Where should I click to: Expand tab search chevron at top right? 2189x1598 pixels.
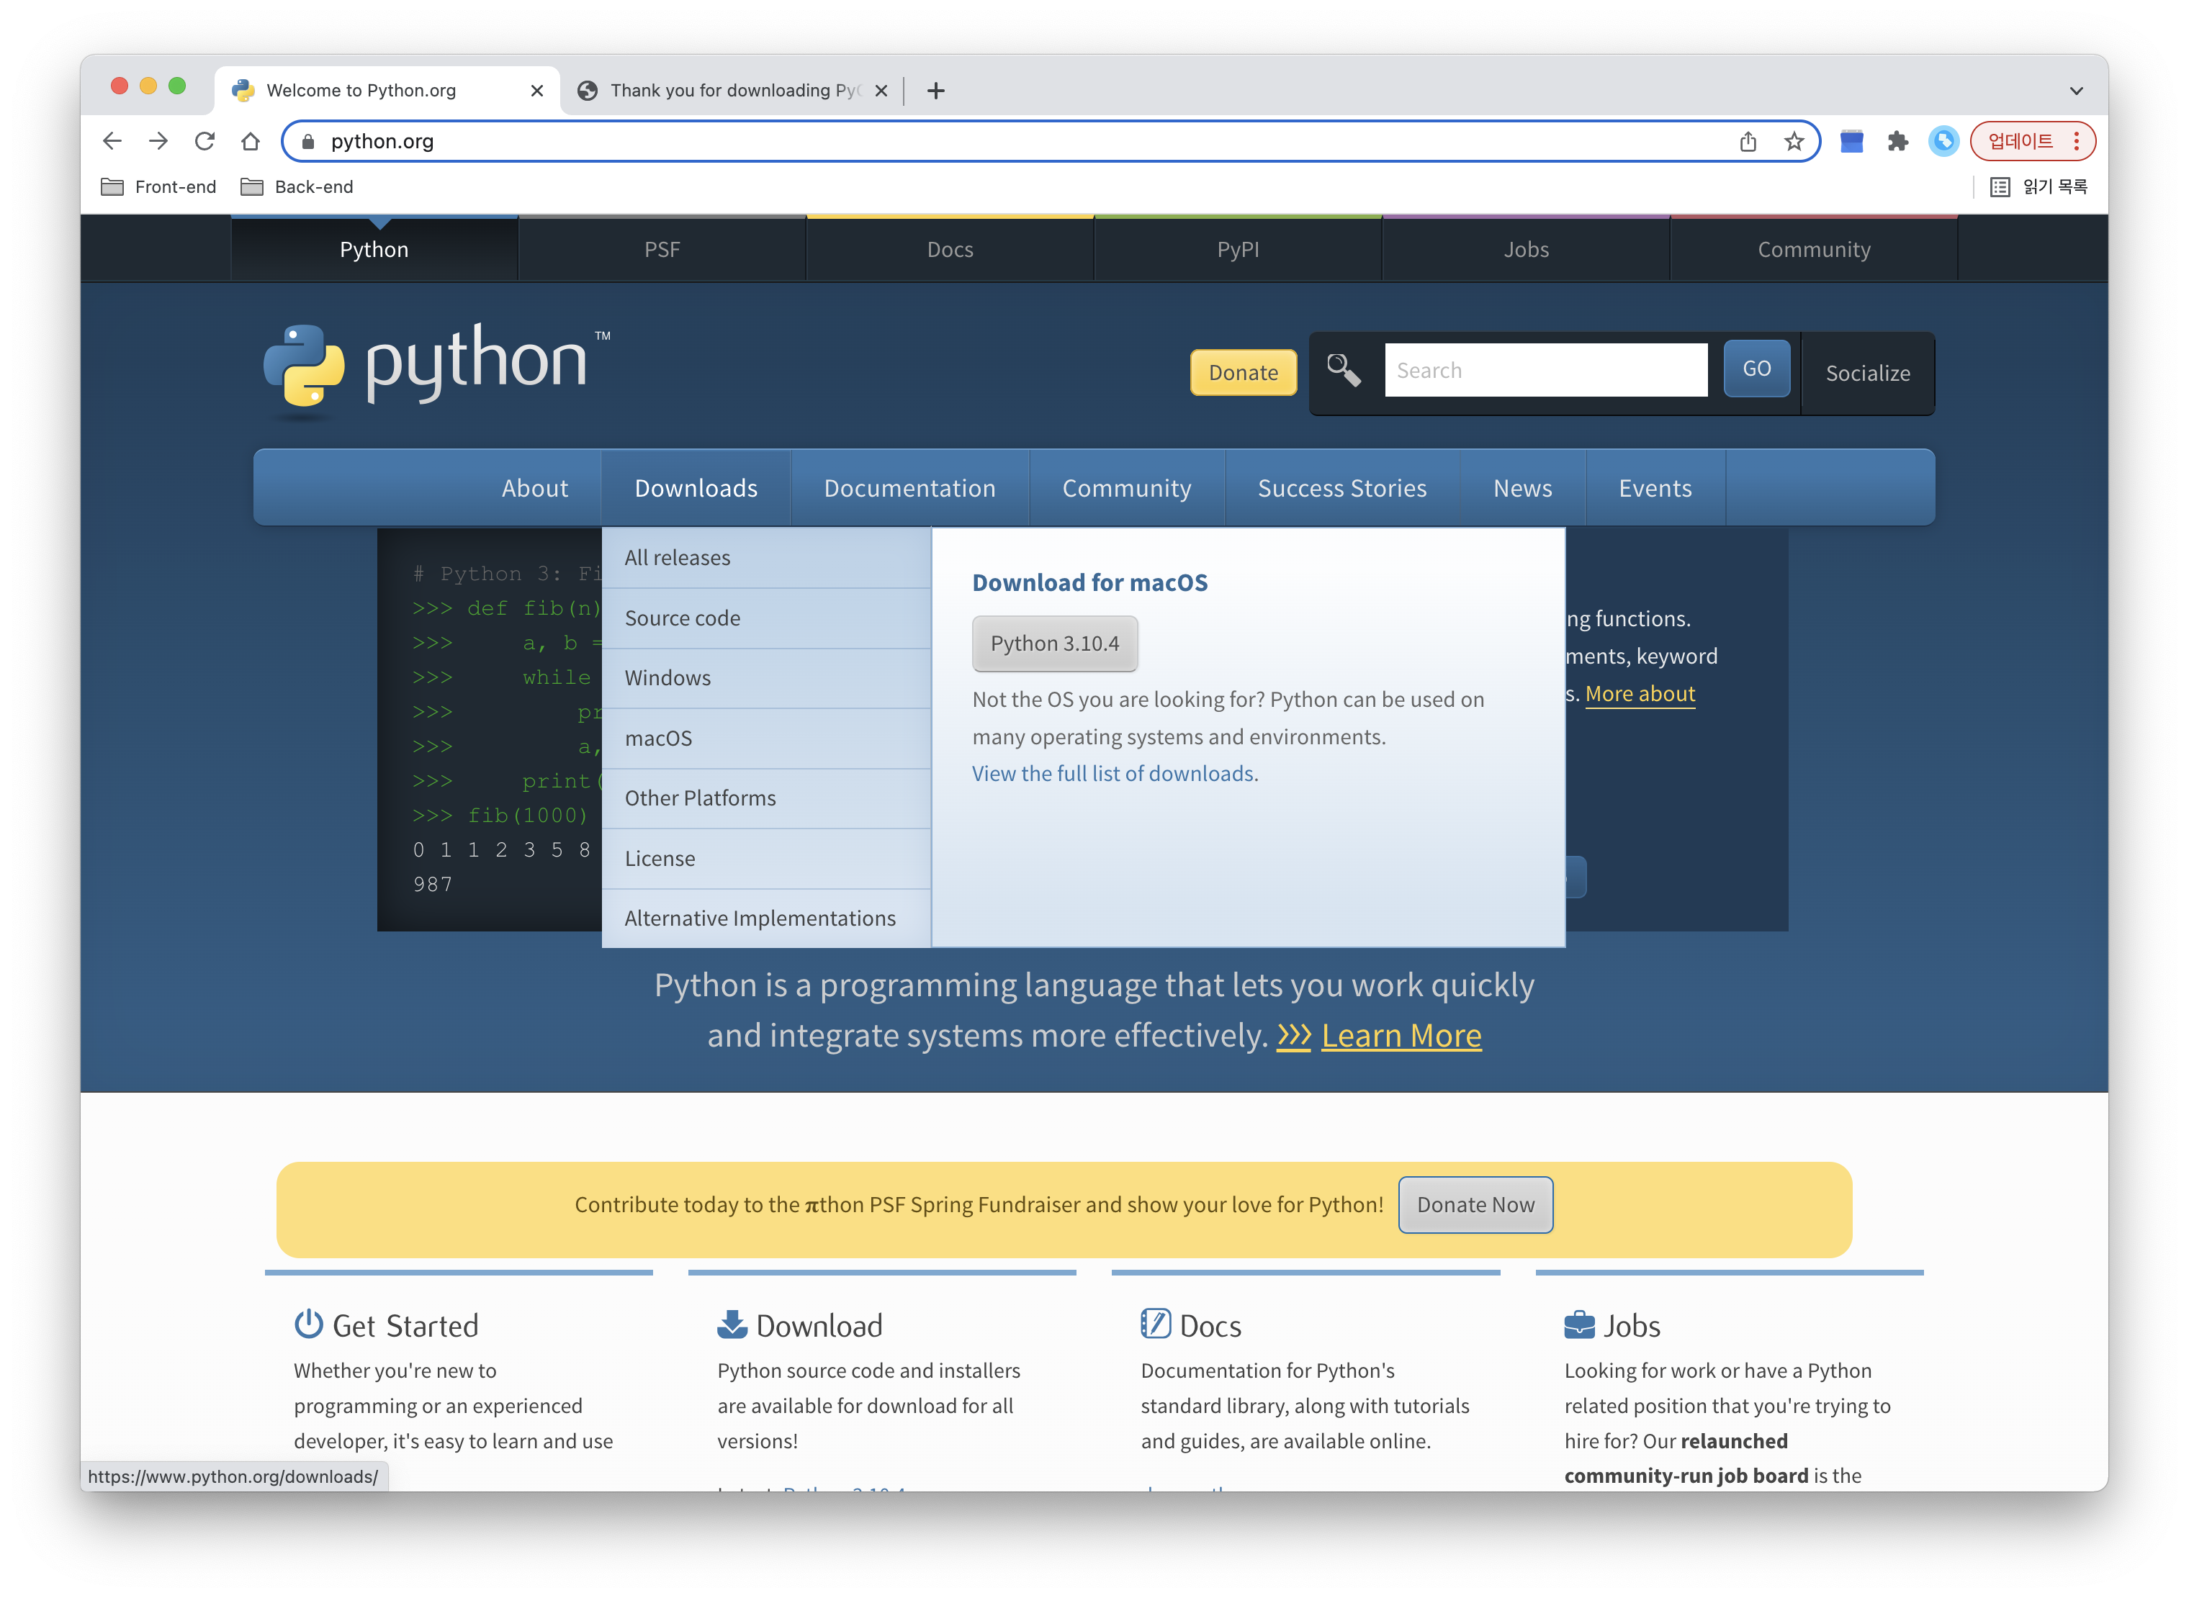[2076, 91]
